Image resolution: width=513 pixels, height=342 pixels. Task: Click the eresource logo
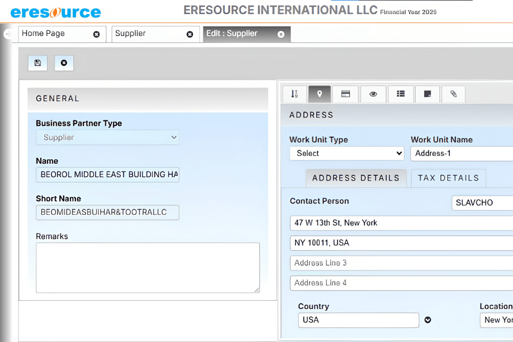click(56, 12)
